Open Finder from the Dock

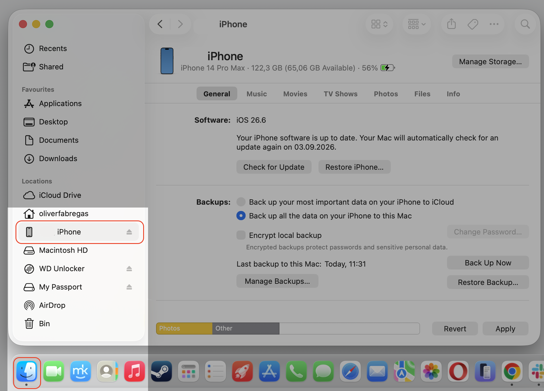[x=27, y=372]
